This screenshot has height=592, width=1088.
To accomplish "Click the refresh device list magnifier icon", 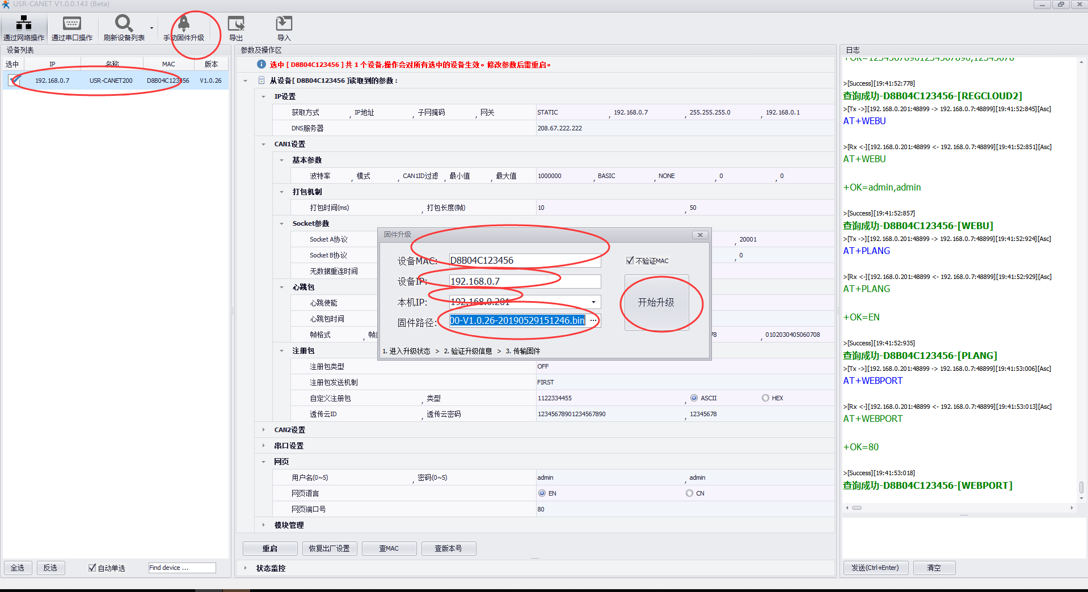I will [124, 23].
